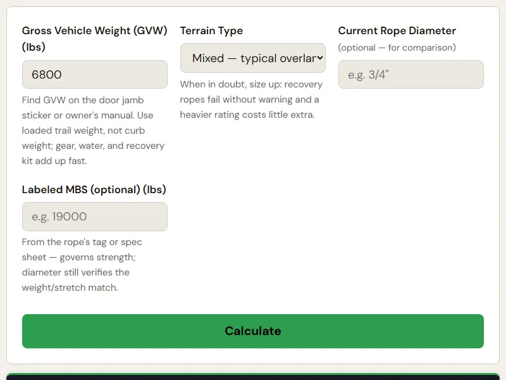Focus the Current Rope Diameter field
The width and height of the screenshot is (506, 380).
tap(410, 74)
